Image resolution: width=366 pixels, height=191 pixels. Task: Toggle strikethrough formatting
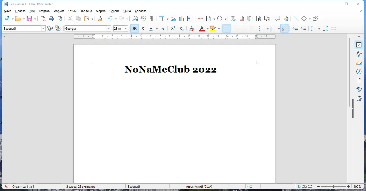(x=163, y=29)
